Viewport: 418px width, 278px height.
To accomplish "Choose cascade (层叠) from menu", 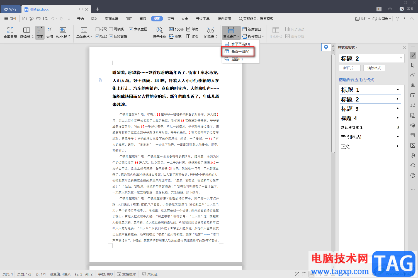I will pyautogui.click(x=240, y=59).
